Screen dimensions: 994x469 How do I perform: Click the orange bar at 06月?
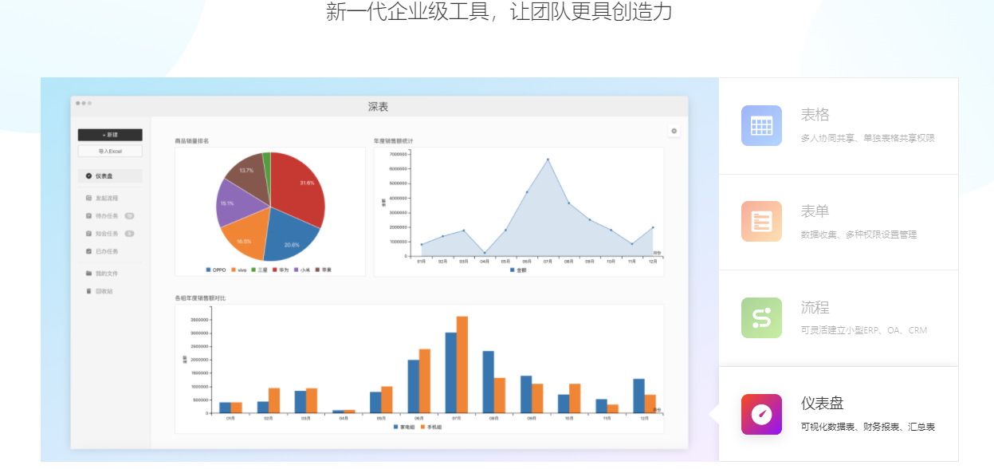(x=425, y=381)
